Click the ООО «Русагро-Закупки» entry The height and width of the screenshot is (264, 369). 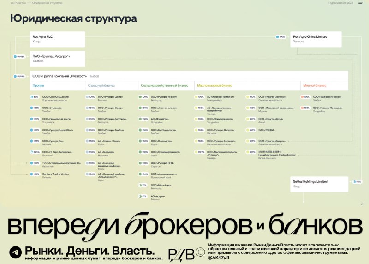click(272, 98)
